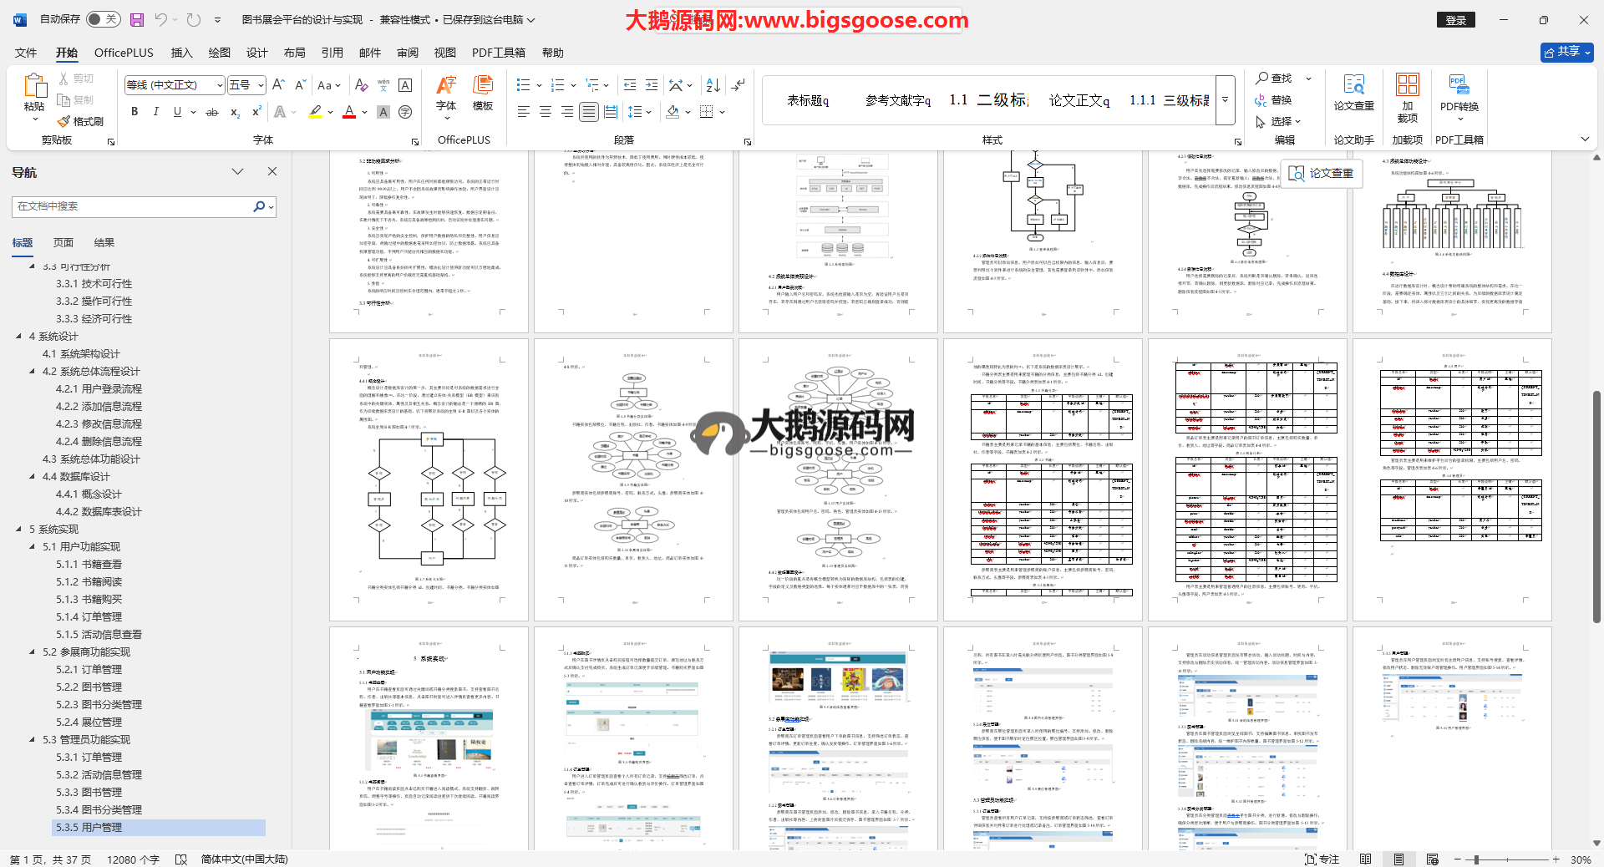Expand the styles gallery more arrow
Screen dimensions: 1604x867
pyautogui.click(x=1225, y=100)
